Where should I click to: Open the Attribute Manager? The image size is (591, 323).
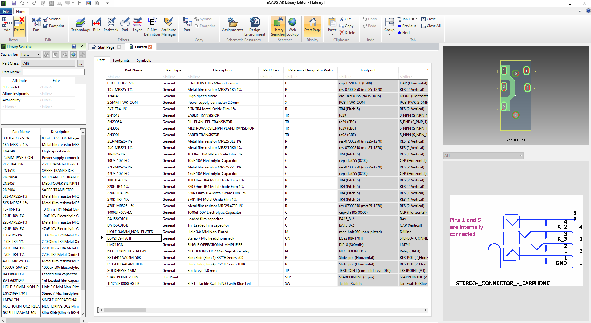coord(168,26)
